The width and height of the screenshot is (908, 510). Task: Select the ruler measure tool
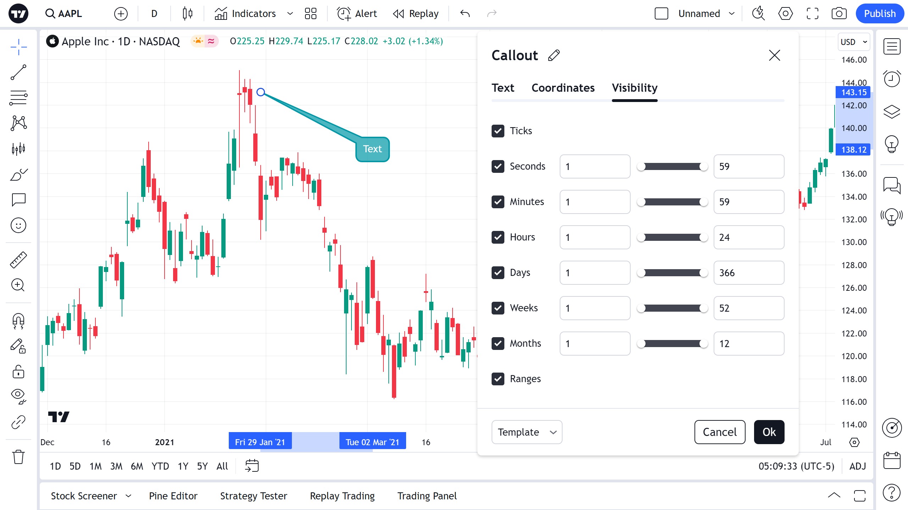point(18,260)
